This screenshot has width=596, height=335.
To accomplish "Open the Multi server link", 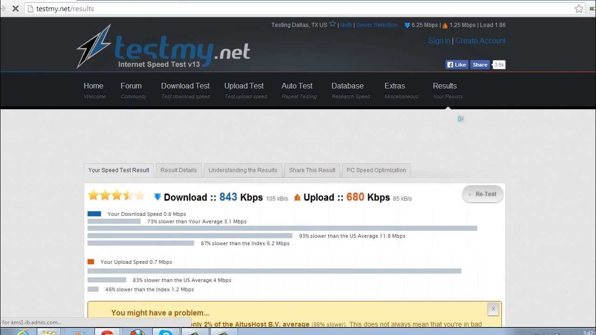I will pyautogui.click(x=346, y=25).
